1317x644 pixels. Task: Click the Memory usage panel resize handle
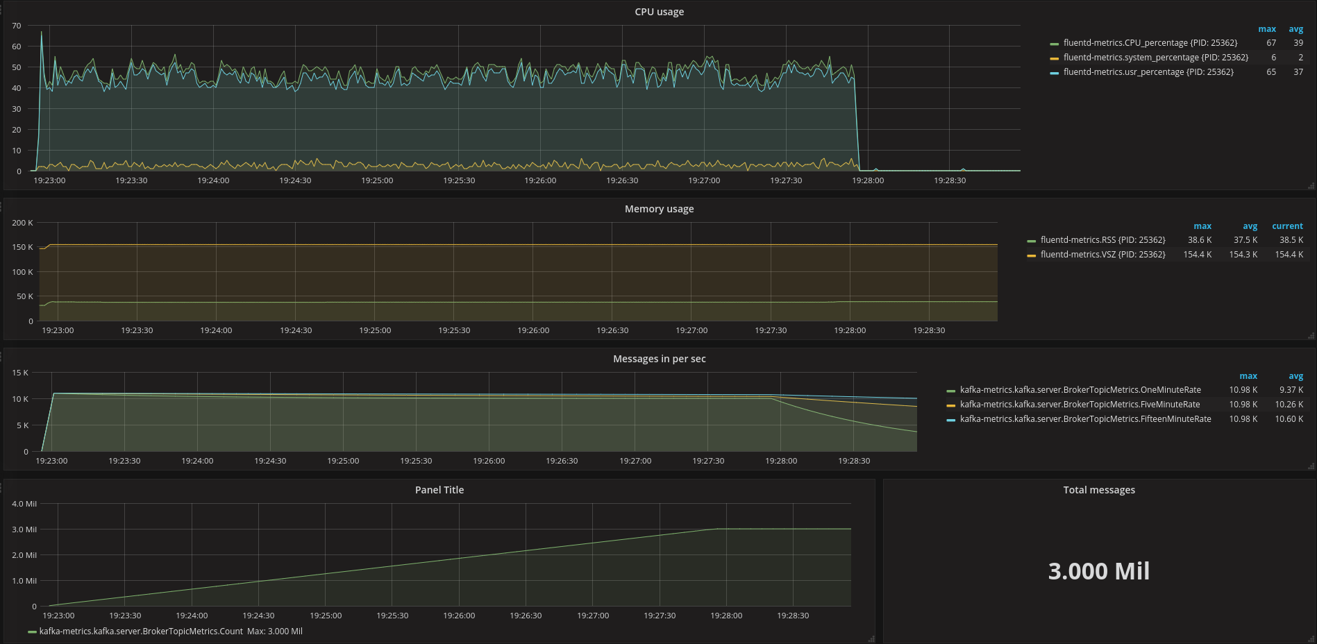coord(1311,336)
